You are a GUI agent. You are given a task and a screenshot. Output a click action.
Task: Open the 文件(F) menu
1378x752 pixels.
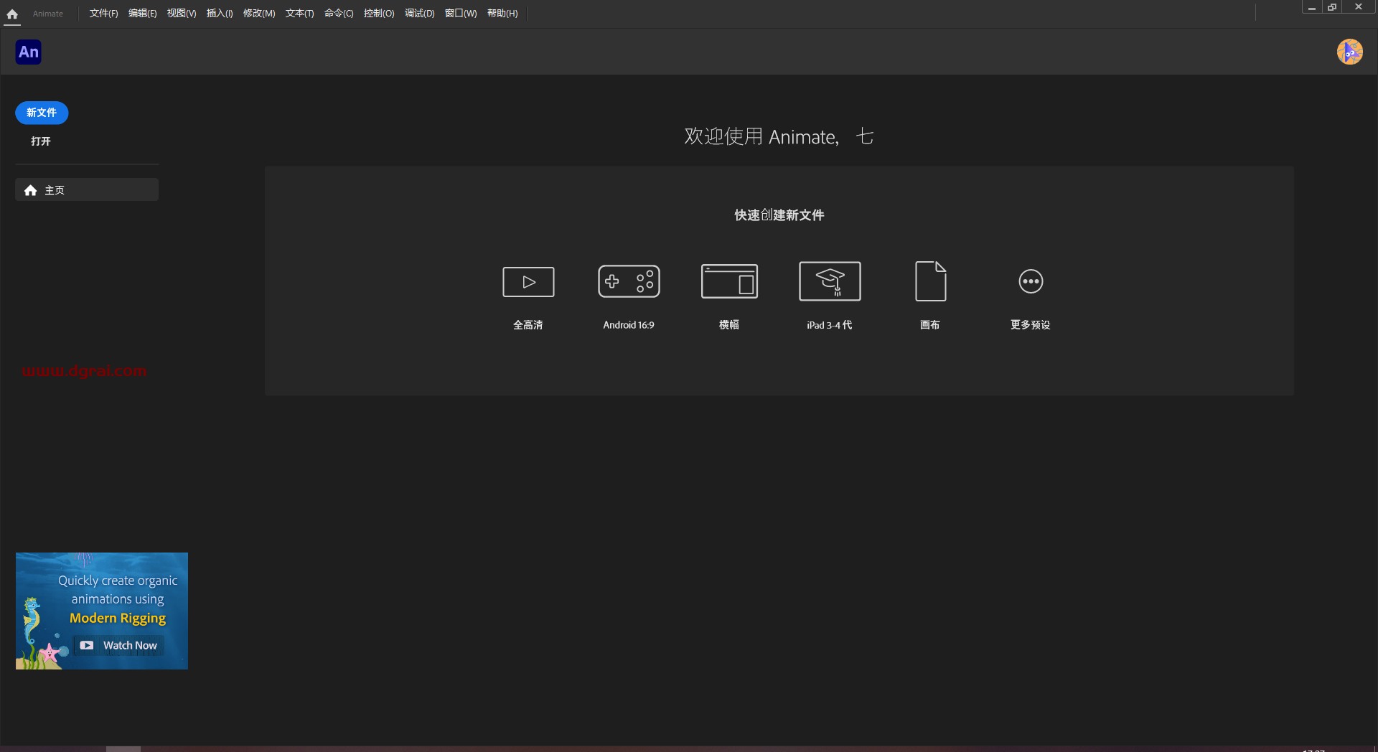(x=103, y=13)
